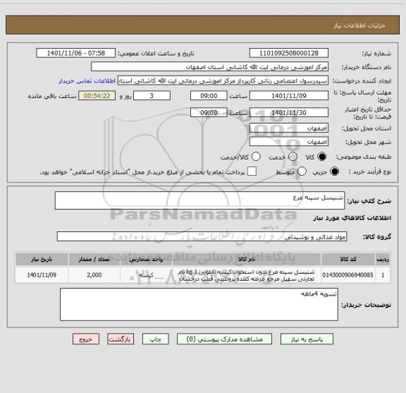Click the تاریخ نیاز column header
406x393 pixels.
point(42,259)
